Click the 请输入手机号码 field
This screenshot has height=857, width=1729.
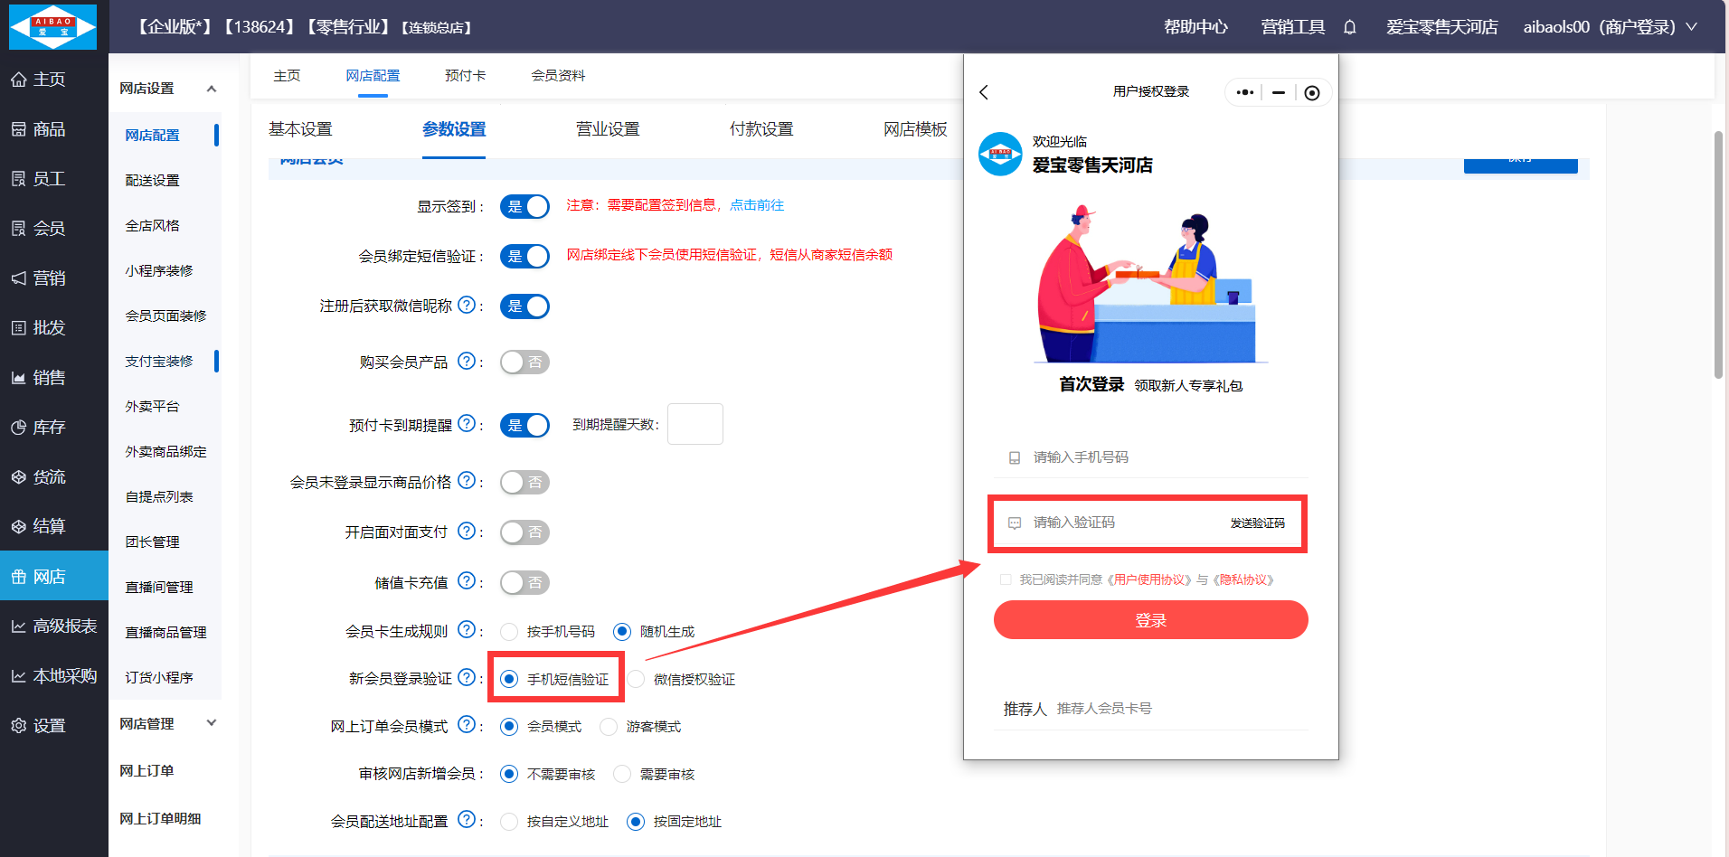1150,457
